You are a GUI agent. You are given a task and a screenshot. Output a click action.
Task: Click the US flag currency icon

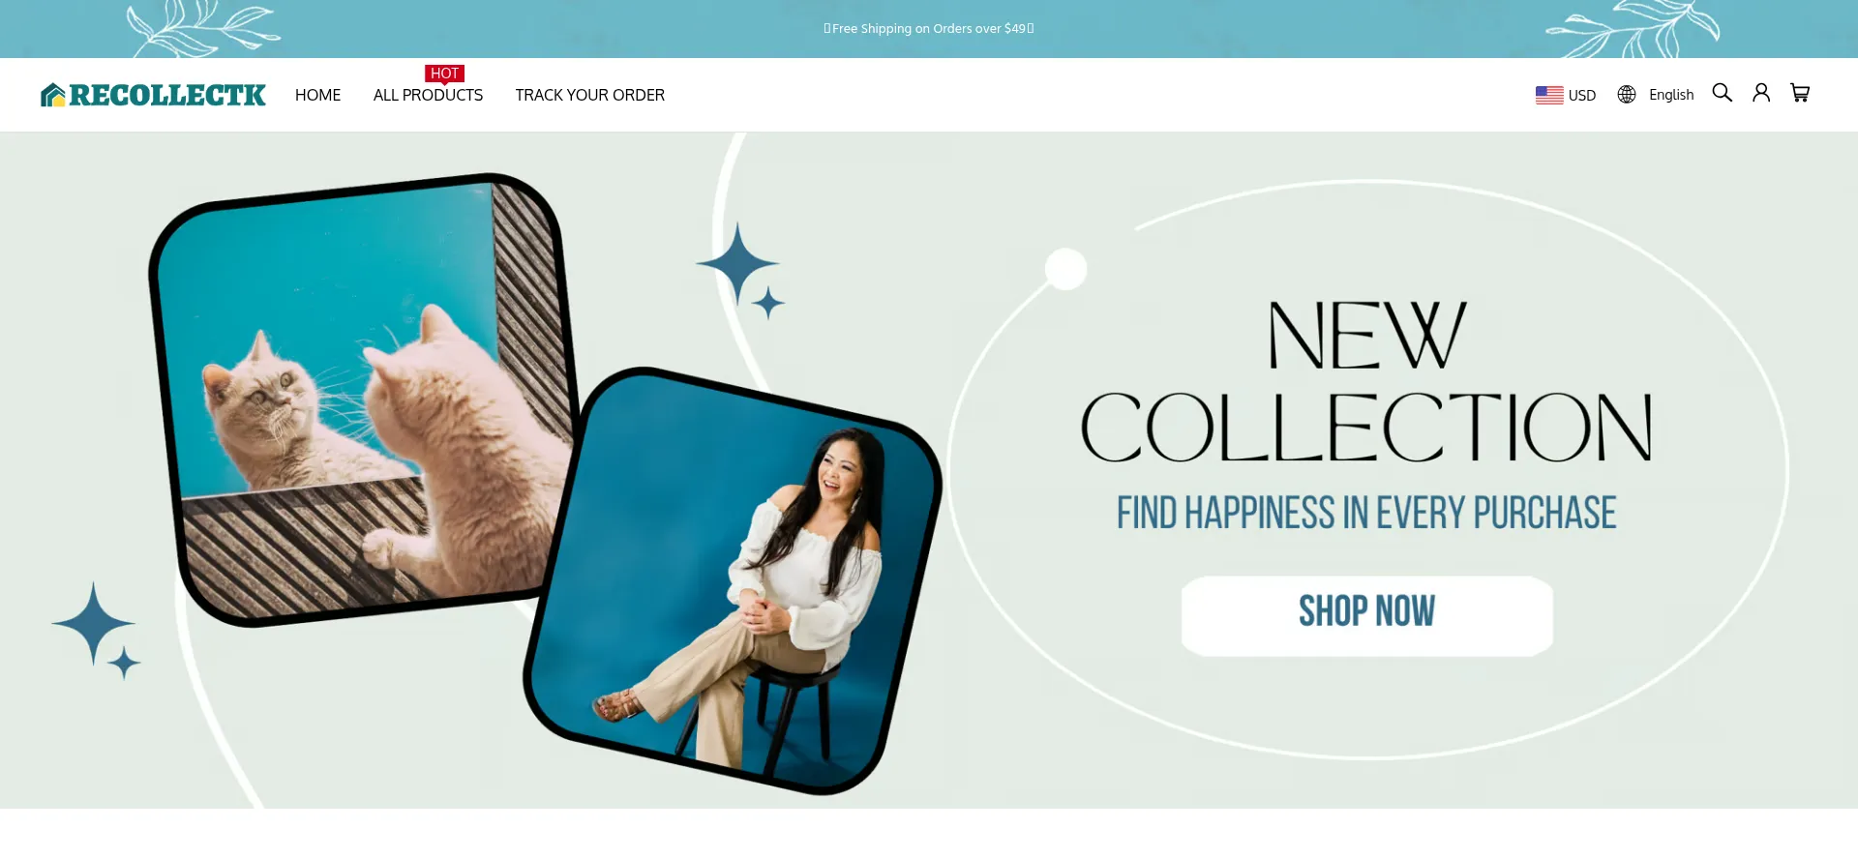tap(1549, 95)
